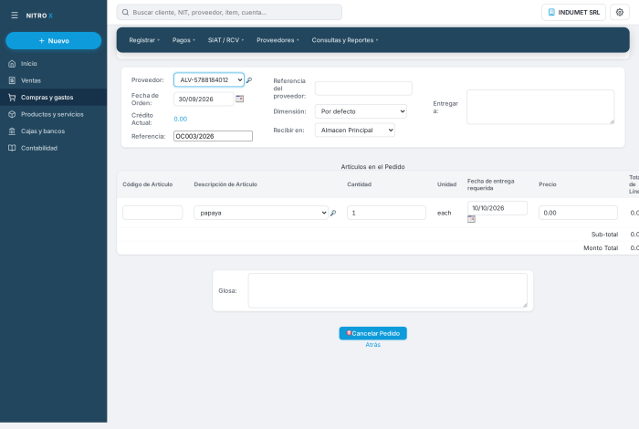Screen dimensions: 639x429
Task: Click the Ventas sidebar icon
Action: pyautogui.click(x=12, y=80)
